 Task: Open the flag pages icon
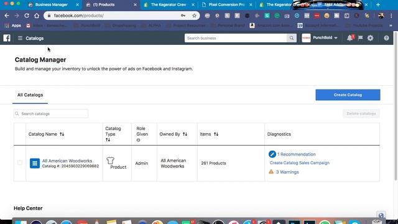point(360,38)
